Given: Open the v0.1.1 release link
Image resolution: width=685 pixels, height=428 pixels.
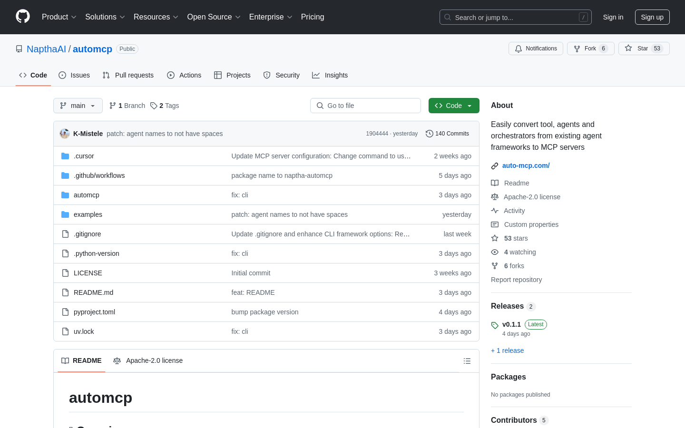Looking at the screenshot, I should click(x=511, y=324).
